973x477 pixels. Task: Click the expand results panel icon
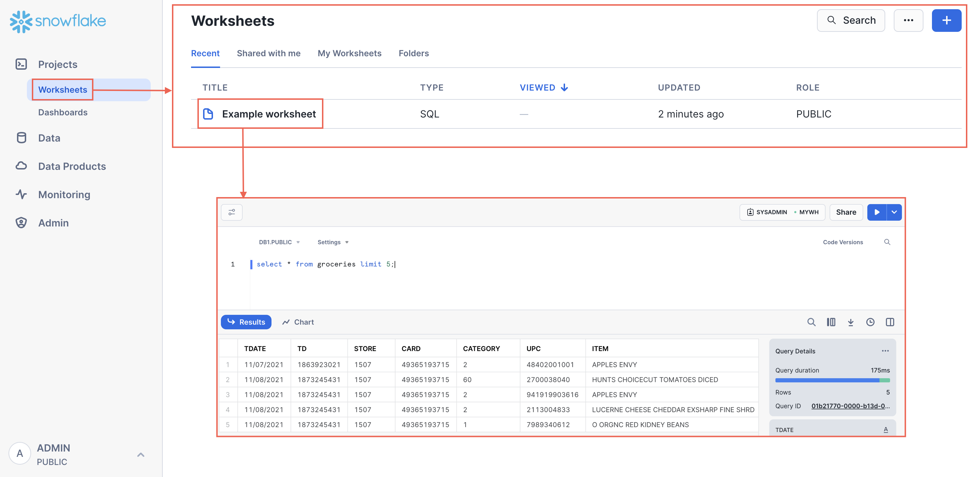(891, 321)
